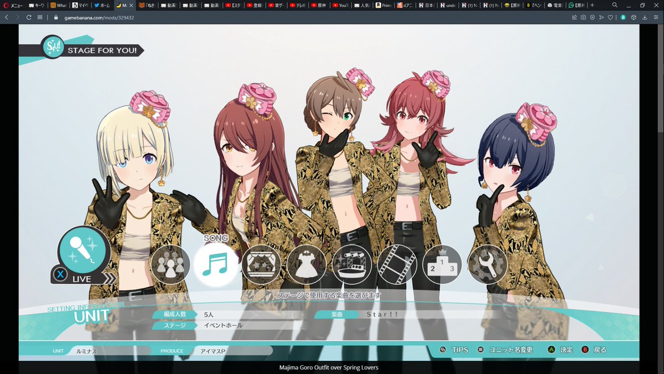Select the stage lighting setup icon
664x374 pixels.
click(x=352, y=265)
